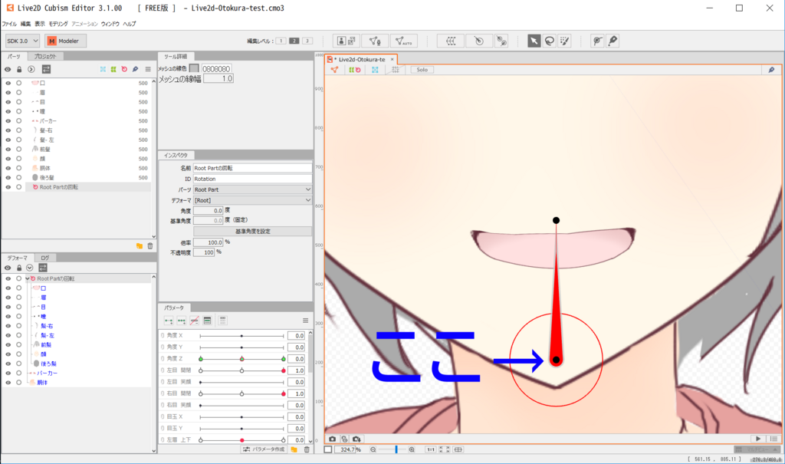The height and width of the screenshot is (464, 785).
Task: Click the parts panel hamburger menu icon
Action: click(148, 69)
